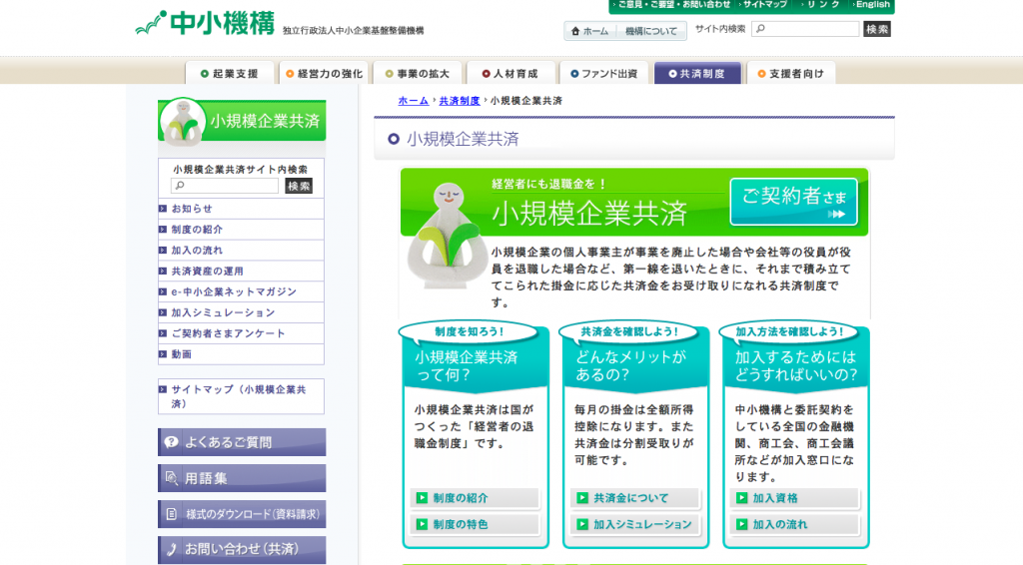Open the 人材育成 tab
The image size is (1023, 565).
coord(511,73)
